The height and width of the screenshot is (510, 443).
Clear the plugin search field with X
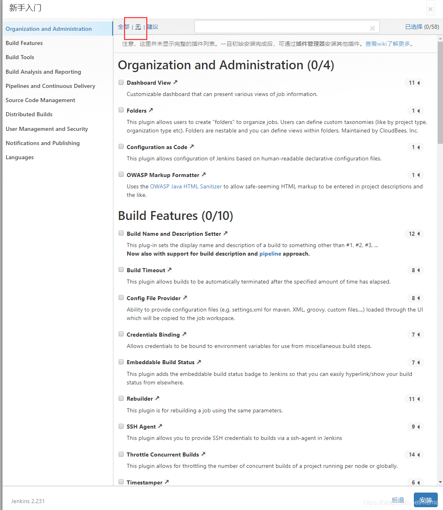pos(372,28)
